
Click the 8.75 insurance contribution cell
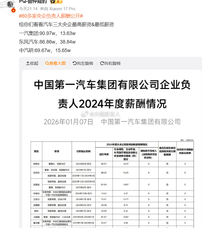pyautogui.click(x=126, y=205)
